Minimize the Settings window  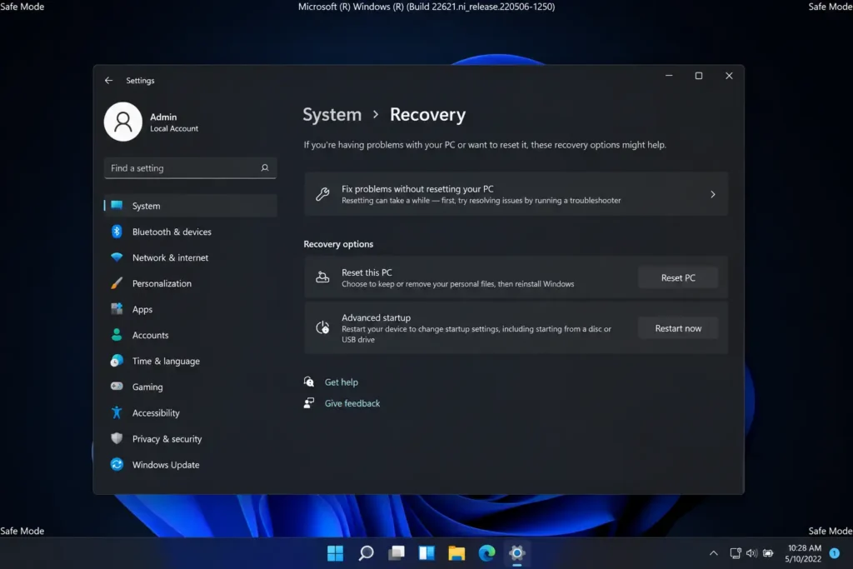point(669,76)
